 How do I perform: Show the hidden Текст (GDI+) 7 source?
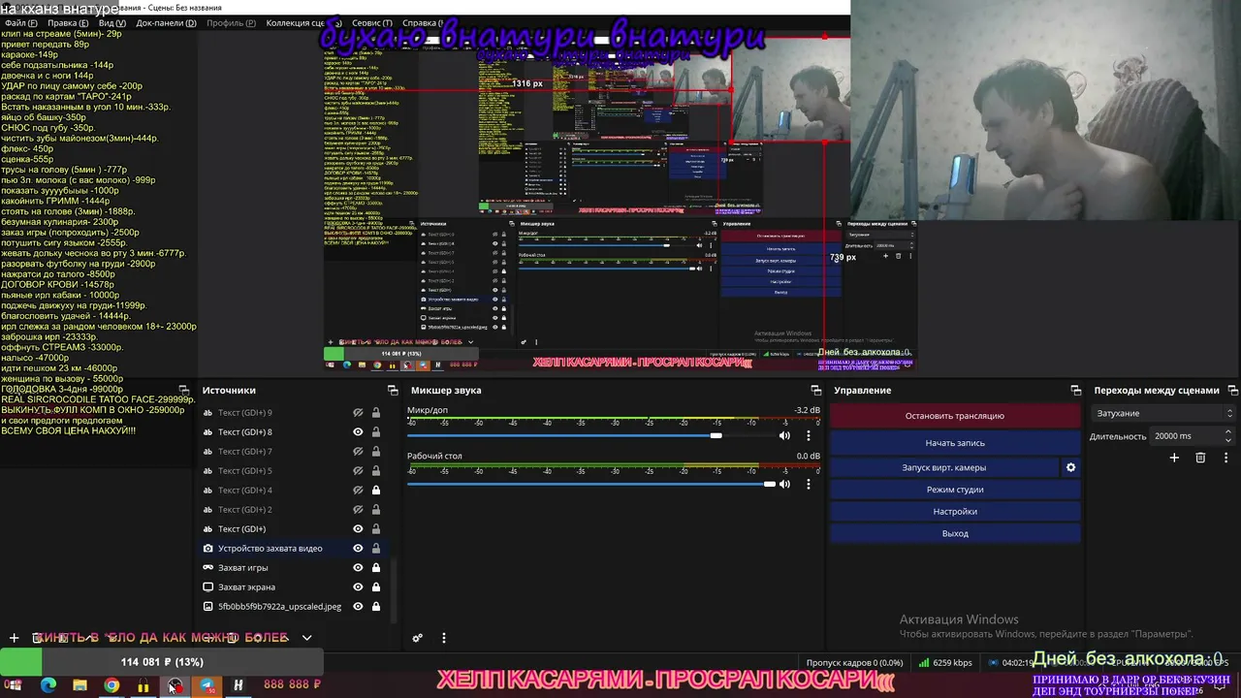point(358,451)
